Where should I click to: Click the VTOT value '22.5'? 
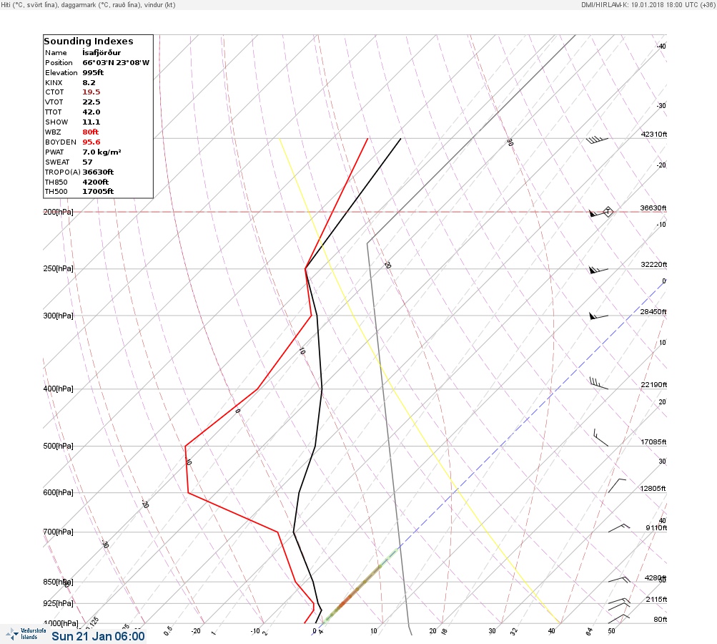tap(91, 102)
